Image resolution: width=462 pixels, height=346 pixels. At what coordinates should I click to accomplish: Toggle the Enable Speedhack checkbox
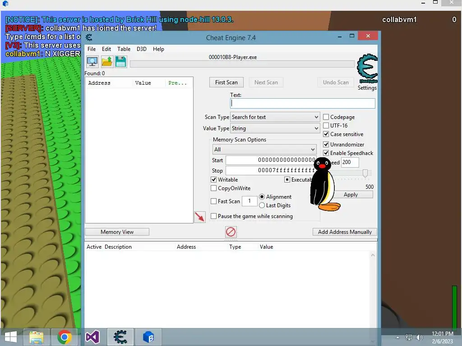[x=326, y=153]
